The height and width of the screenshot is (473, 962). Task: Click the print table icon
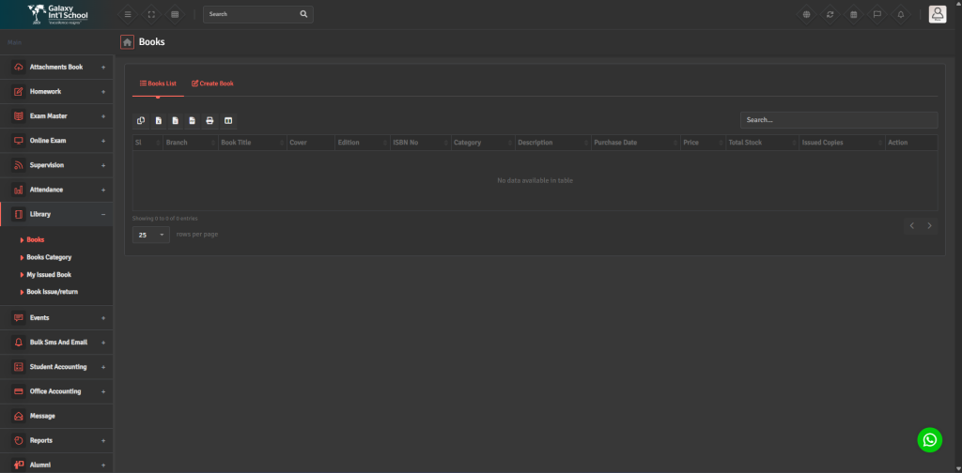209,121
